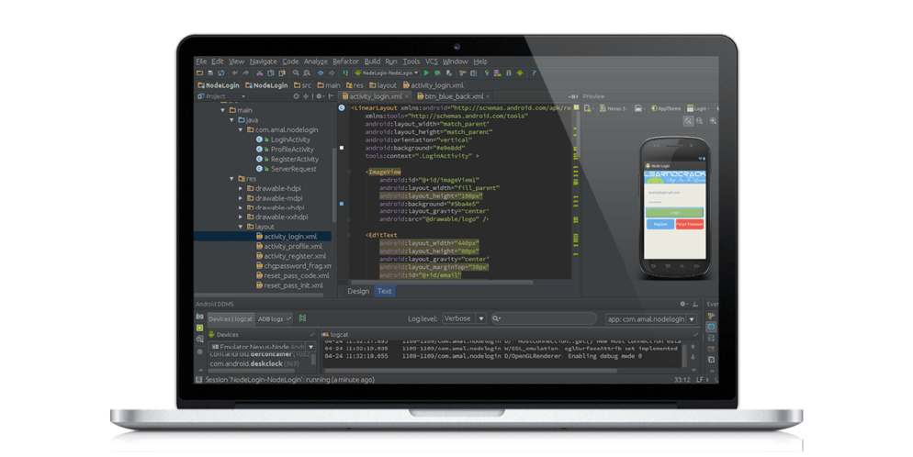Viewport: 913px width, 457px height.
Task: Click the logcat search field
Action: pos(547,318)
